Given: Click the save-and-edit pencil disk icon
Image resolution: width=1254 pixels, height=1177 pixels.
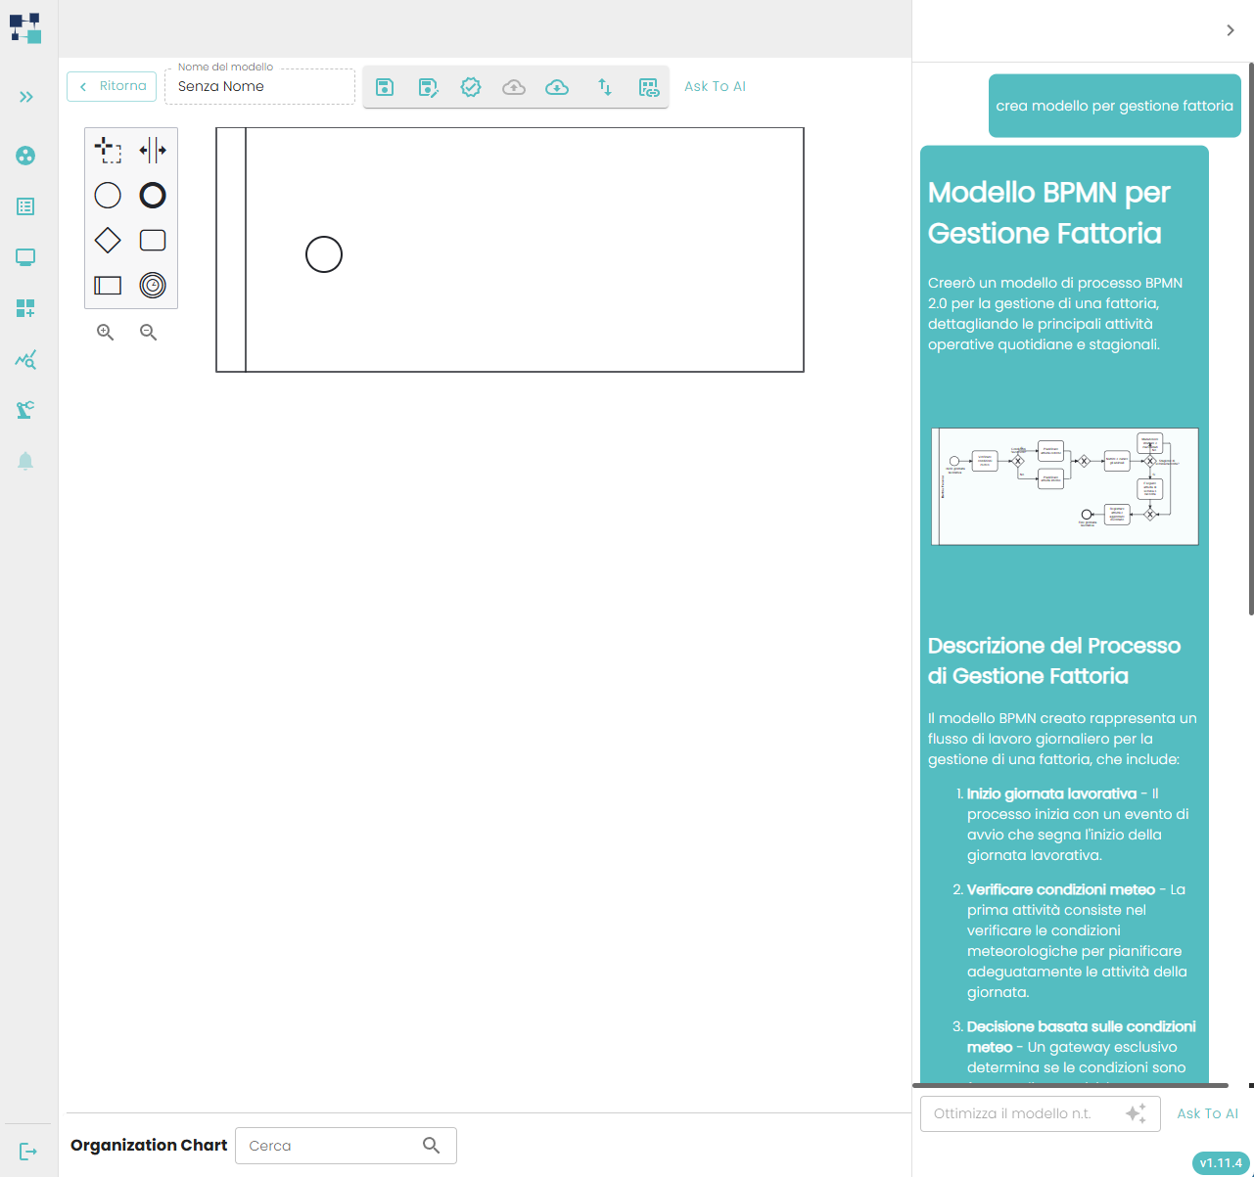Looking at the screenshot, I should (x=428, y=87).
